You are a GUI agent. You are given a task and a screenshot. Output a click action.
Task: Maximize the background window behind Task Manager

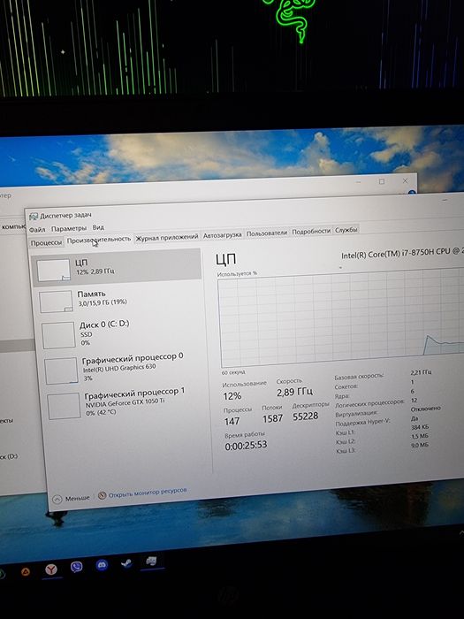pyautogui.click(x=382, y=181)
